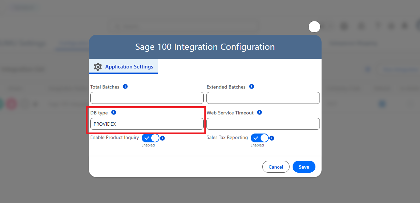Screen dimensions: 420x203
Task: Save the Sage 100 configuration
Action: 304,167
